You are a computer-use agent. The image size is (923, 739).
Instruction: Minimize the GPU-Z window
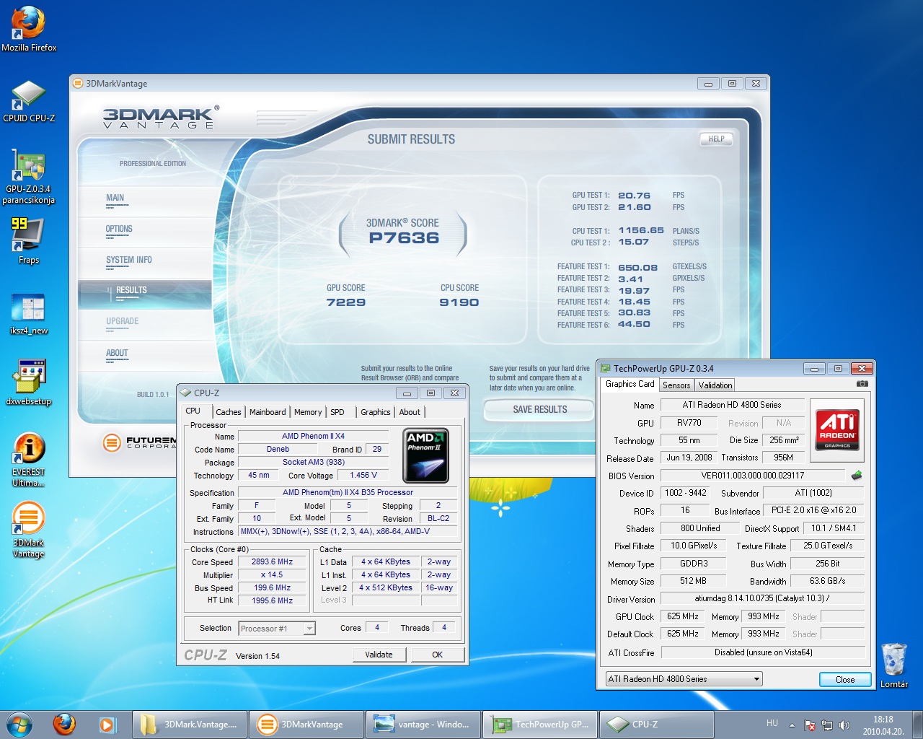(x=814, y=369)
